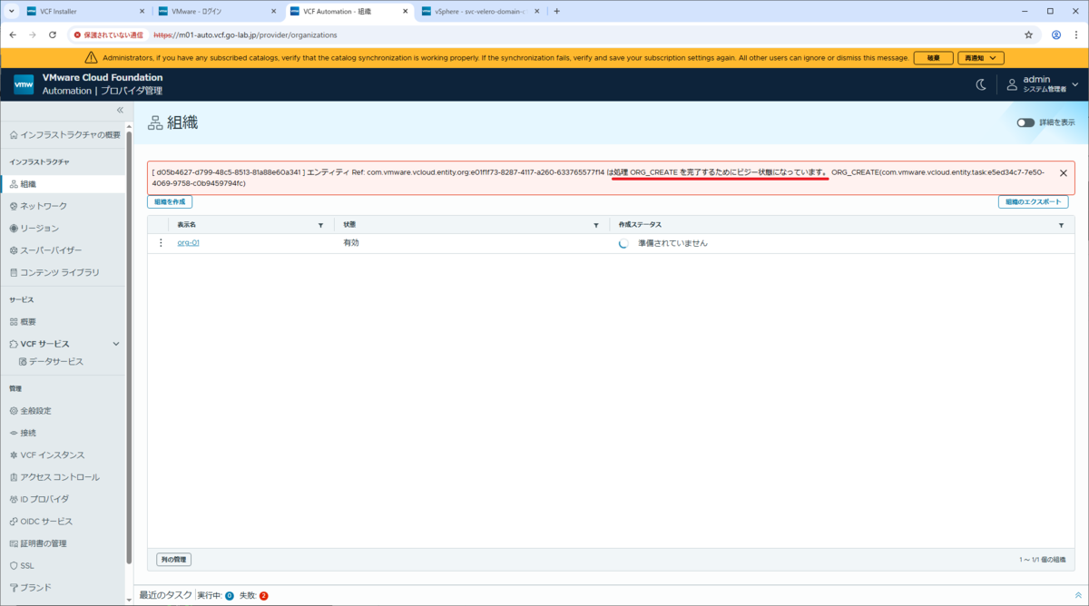Screen dimensions: 1089x606
Task: Open コンテンツ ライブラリ in the sidebar
Action: coord(54,272)
